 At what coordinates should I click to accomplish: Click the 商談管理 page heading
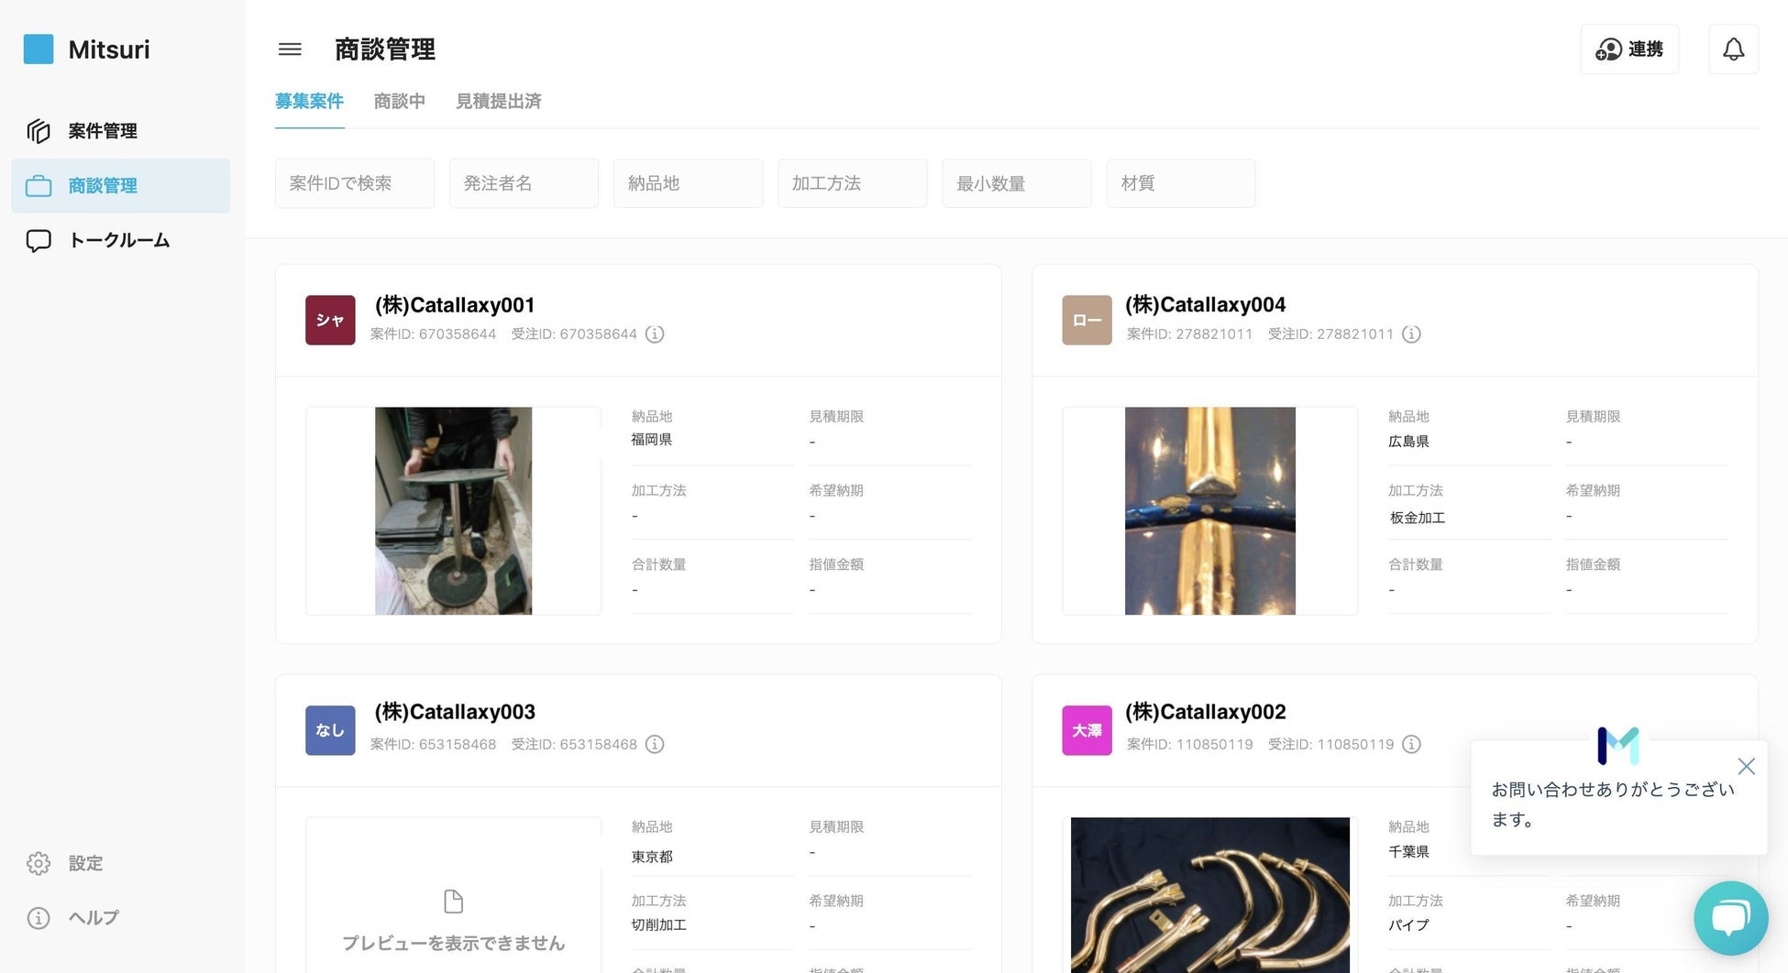(385, 49)
